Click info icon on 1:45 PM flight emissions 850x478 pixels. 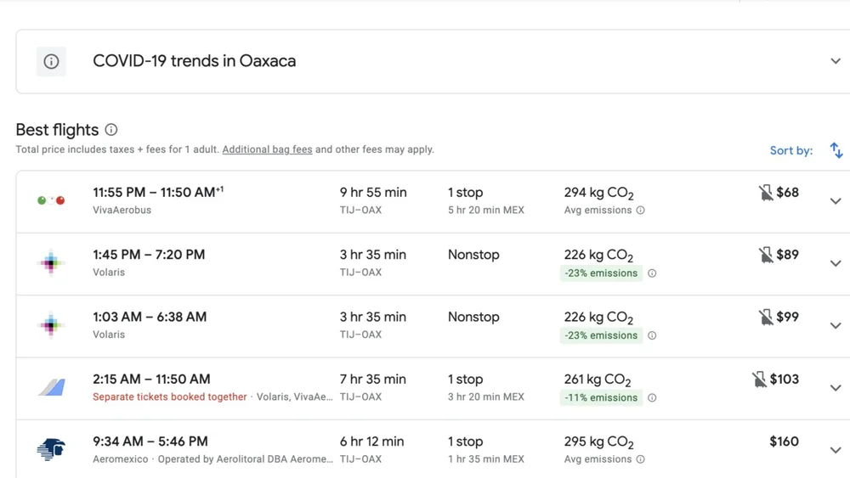652,273
